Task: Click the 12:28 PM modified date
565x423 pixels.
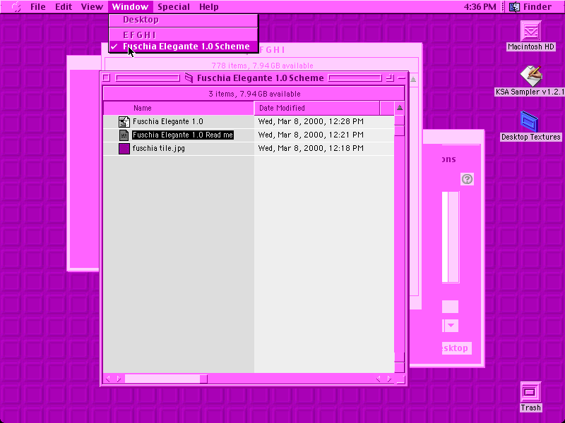Action: pos(311,121)
